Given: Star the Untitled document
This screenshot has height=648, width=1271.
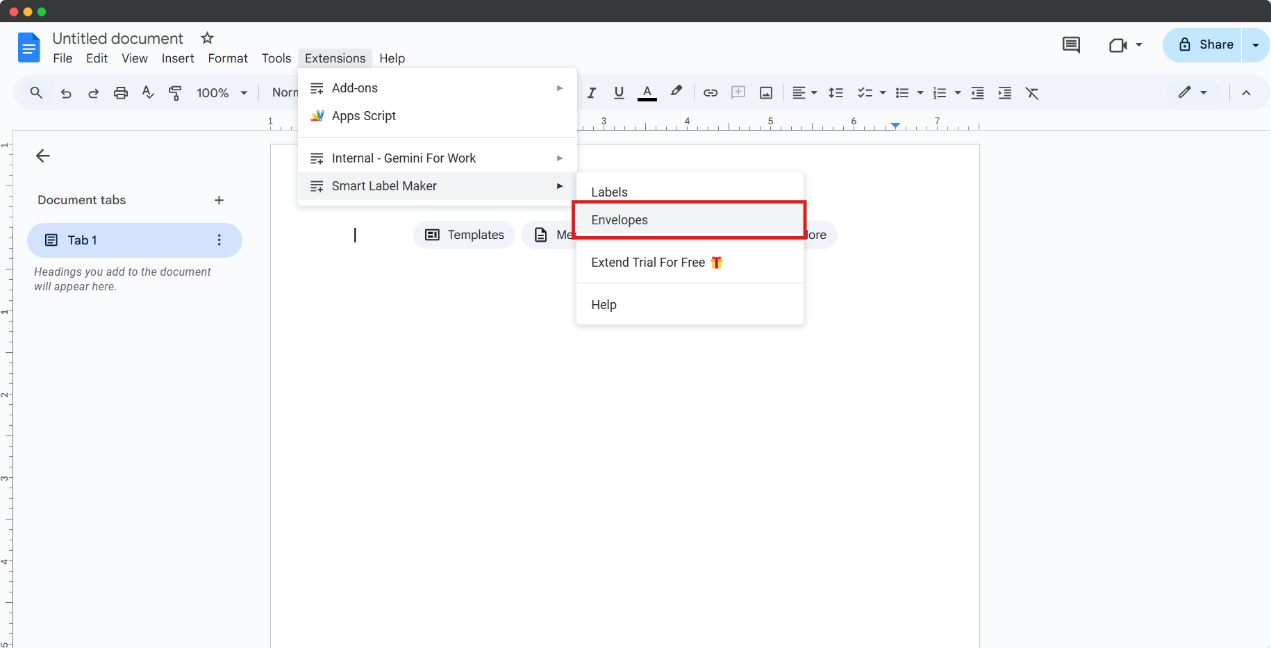Looking at the screenshot, I should pyautogui.click(x=207, y=38).
